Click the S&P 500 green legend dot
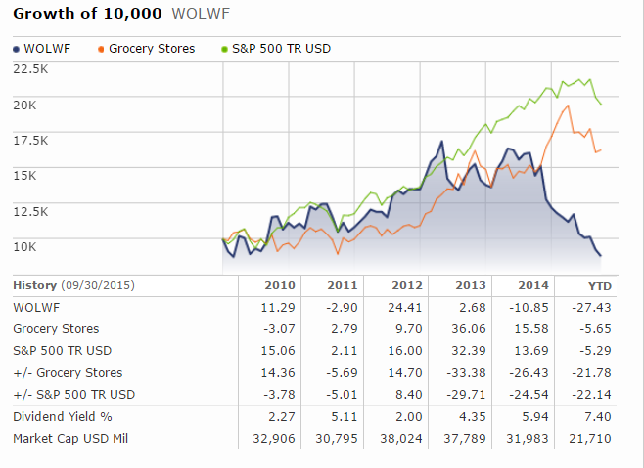644x468 pixels. 224,49
